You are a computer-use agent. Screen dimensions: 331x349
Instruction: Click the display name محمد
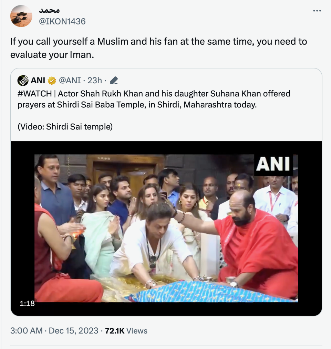pos(50,10)
